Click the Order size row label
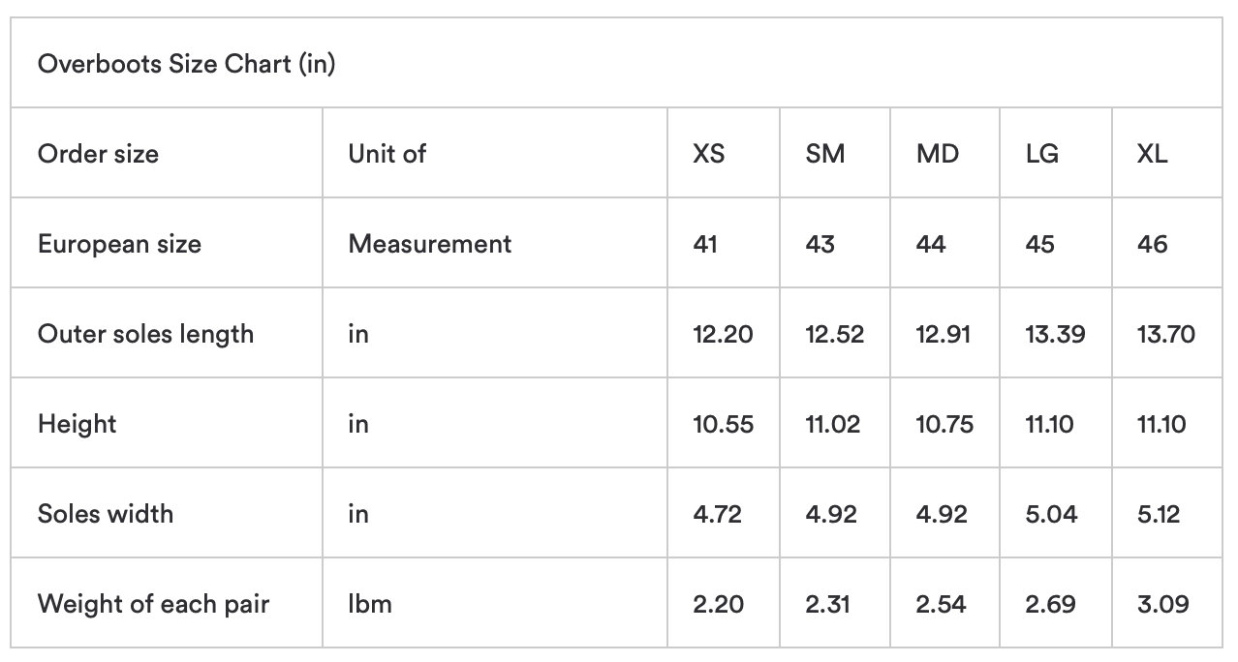 [98, 154]
